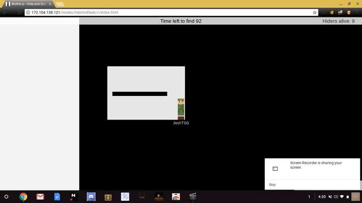This screenshot has height=203, width=362.
Task: Open the clapperboard Screen Recorder shelf icon
Action: tap(193, 197)
